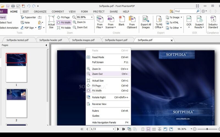Open the Suspect Results OCR dropdown
The width and height of the screenshot is (220, 137).
click(199, 22)
